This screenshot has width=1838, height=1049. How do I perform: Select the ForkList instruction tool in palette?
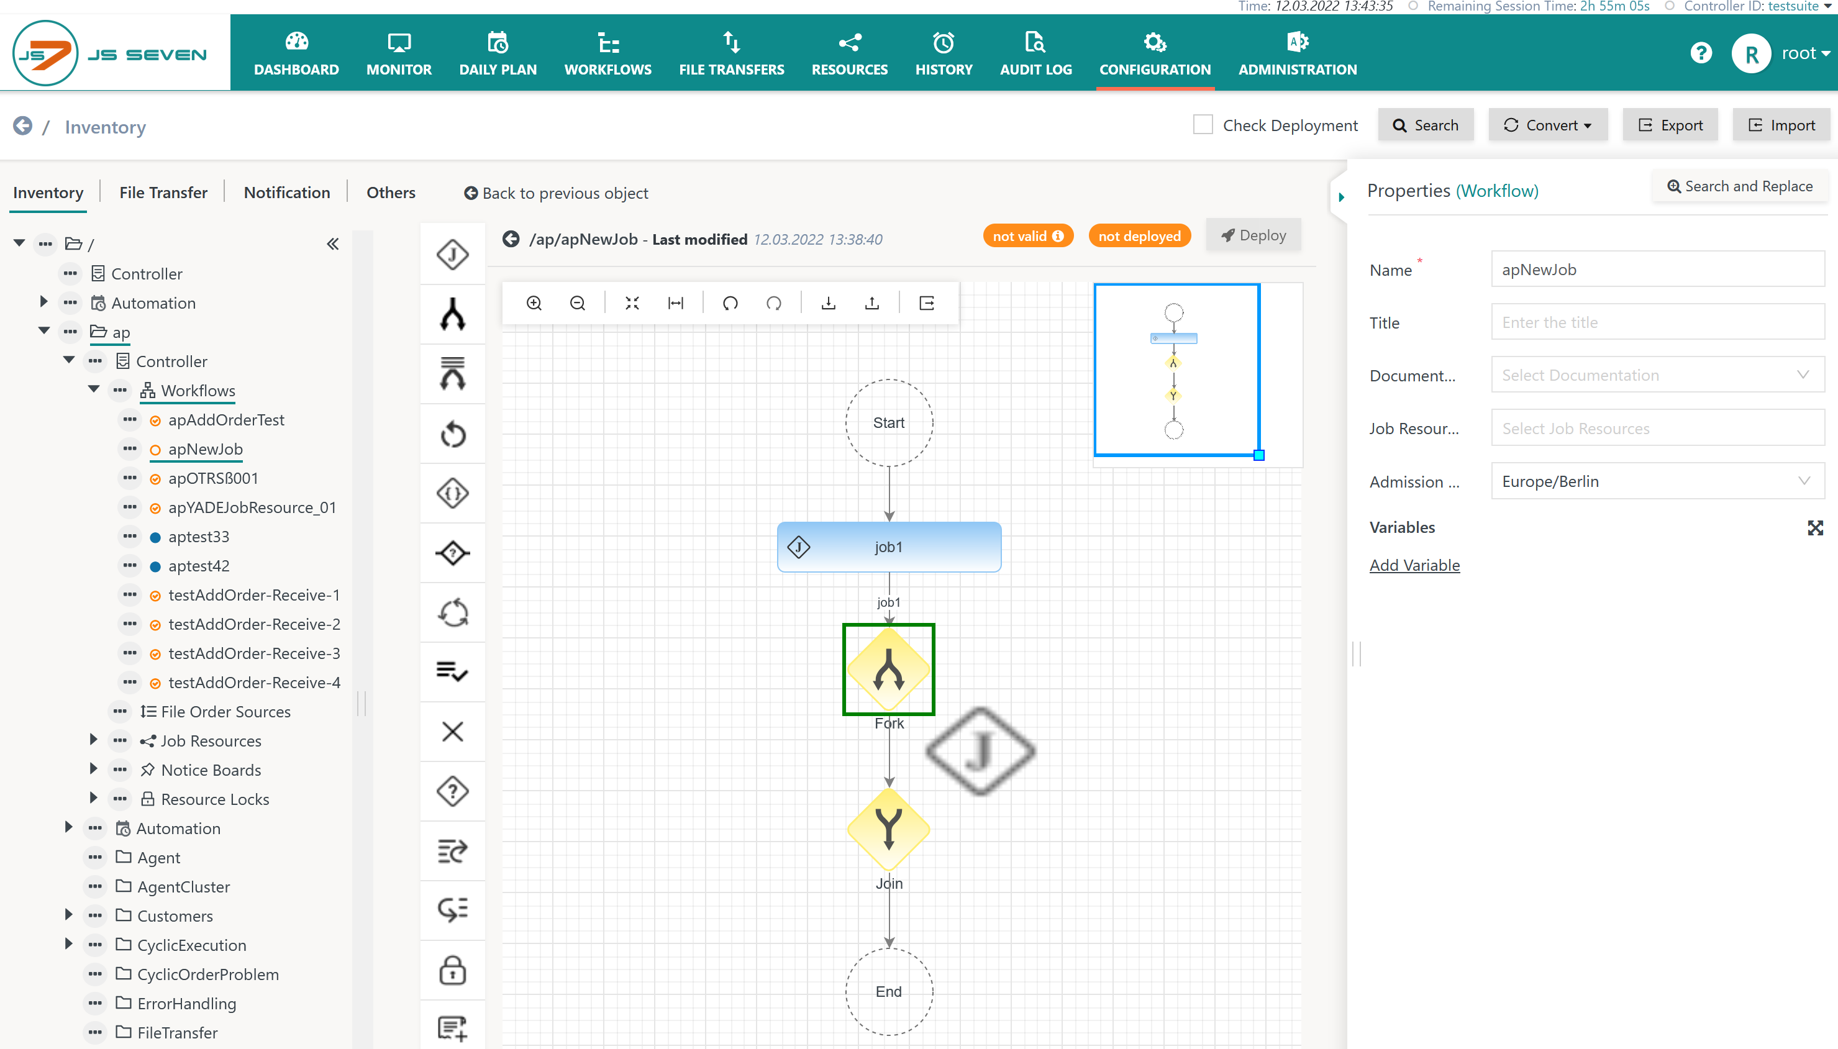tap(452, 373)
